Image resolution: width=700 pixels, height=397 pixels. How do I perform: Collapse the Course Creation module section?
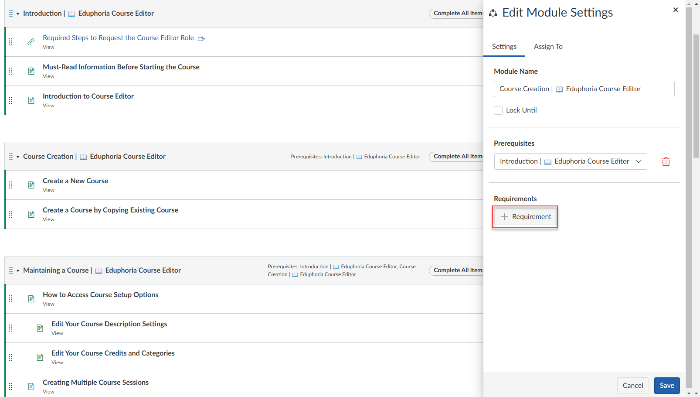coord(17,156)
